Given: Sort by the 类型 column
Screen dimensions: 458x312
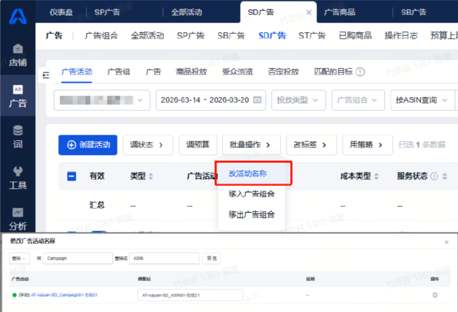Looking at the screenshot, I should click(x=151, y=176).
